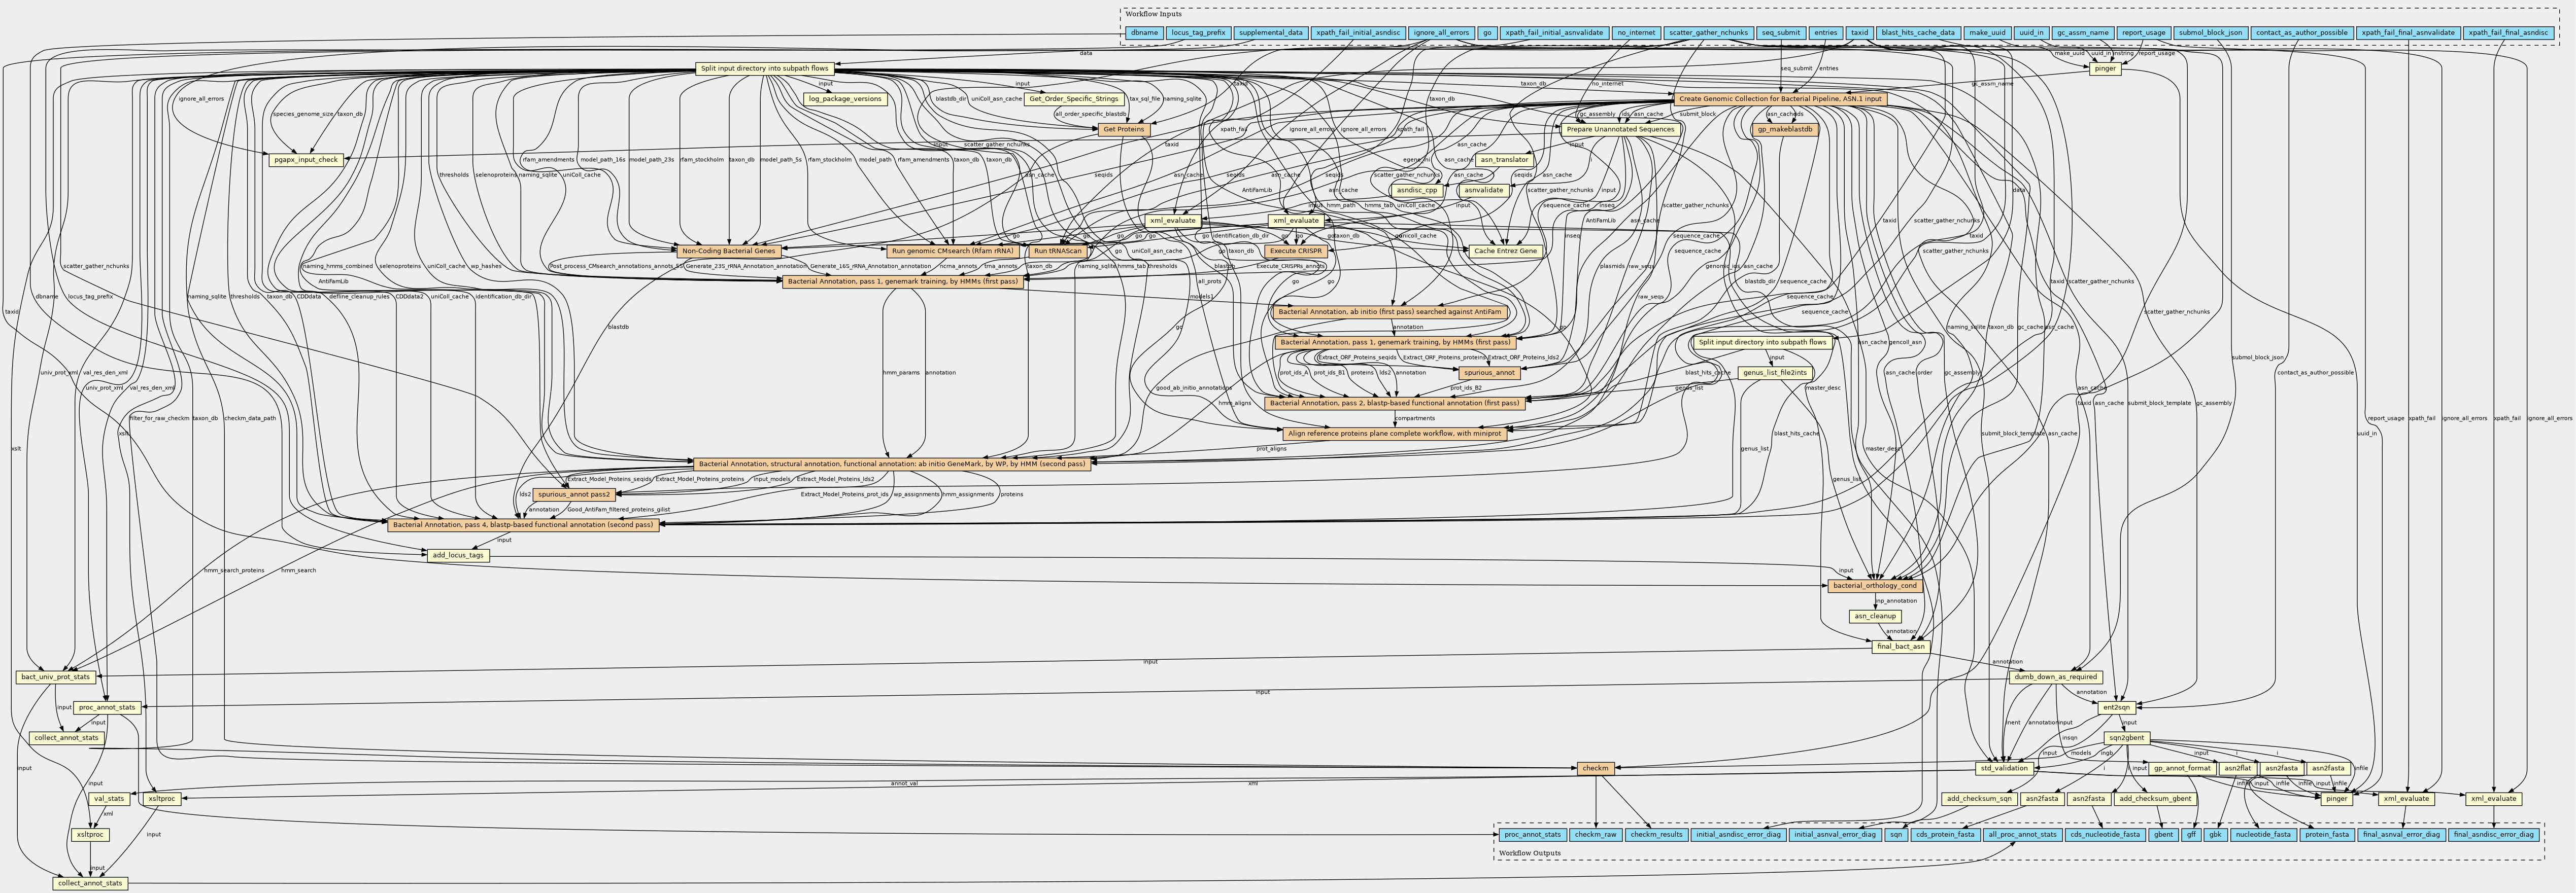
Task: Select the sqn2gbent step node
Action: pos(2125,738)
